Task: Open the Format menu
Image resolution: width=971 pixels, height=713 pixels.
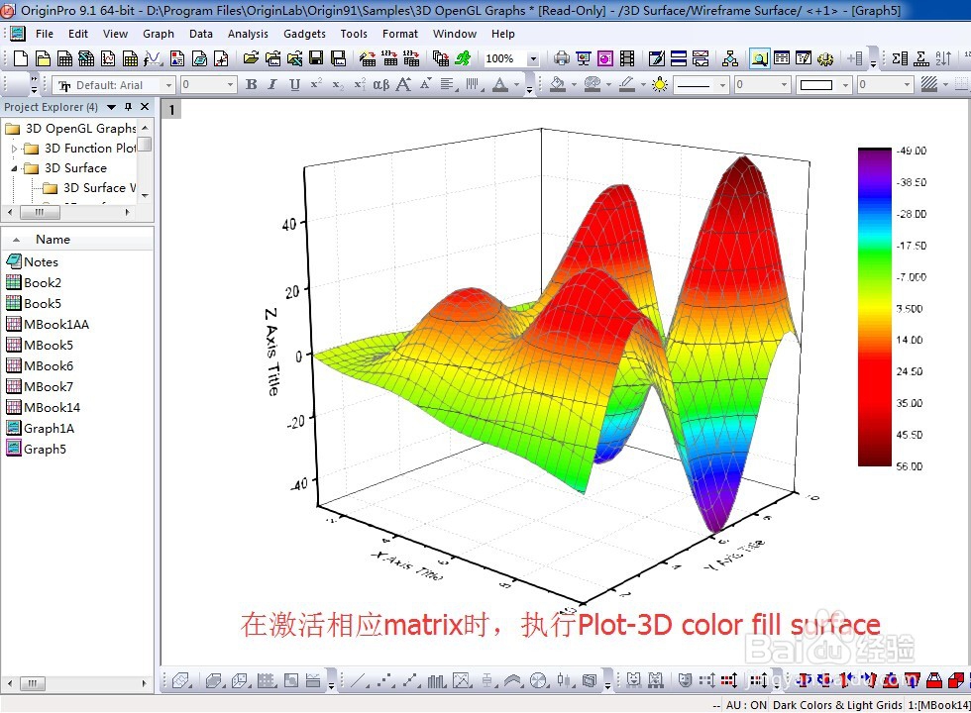Action: tap(400, 34)
